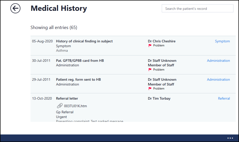Screen dimensions: 239x142
Task: Select History of clinical finding in subject entry
Action: click(x=84, y=41)
